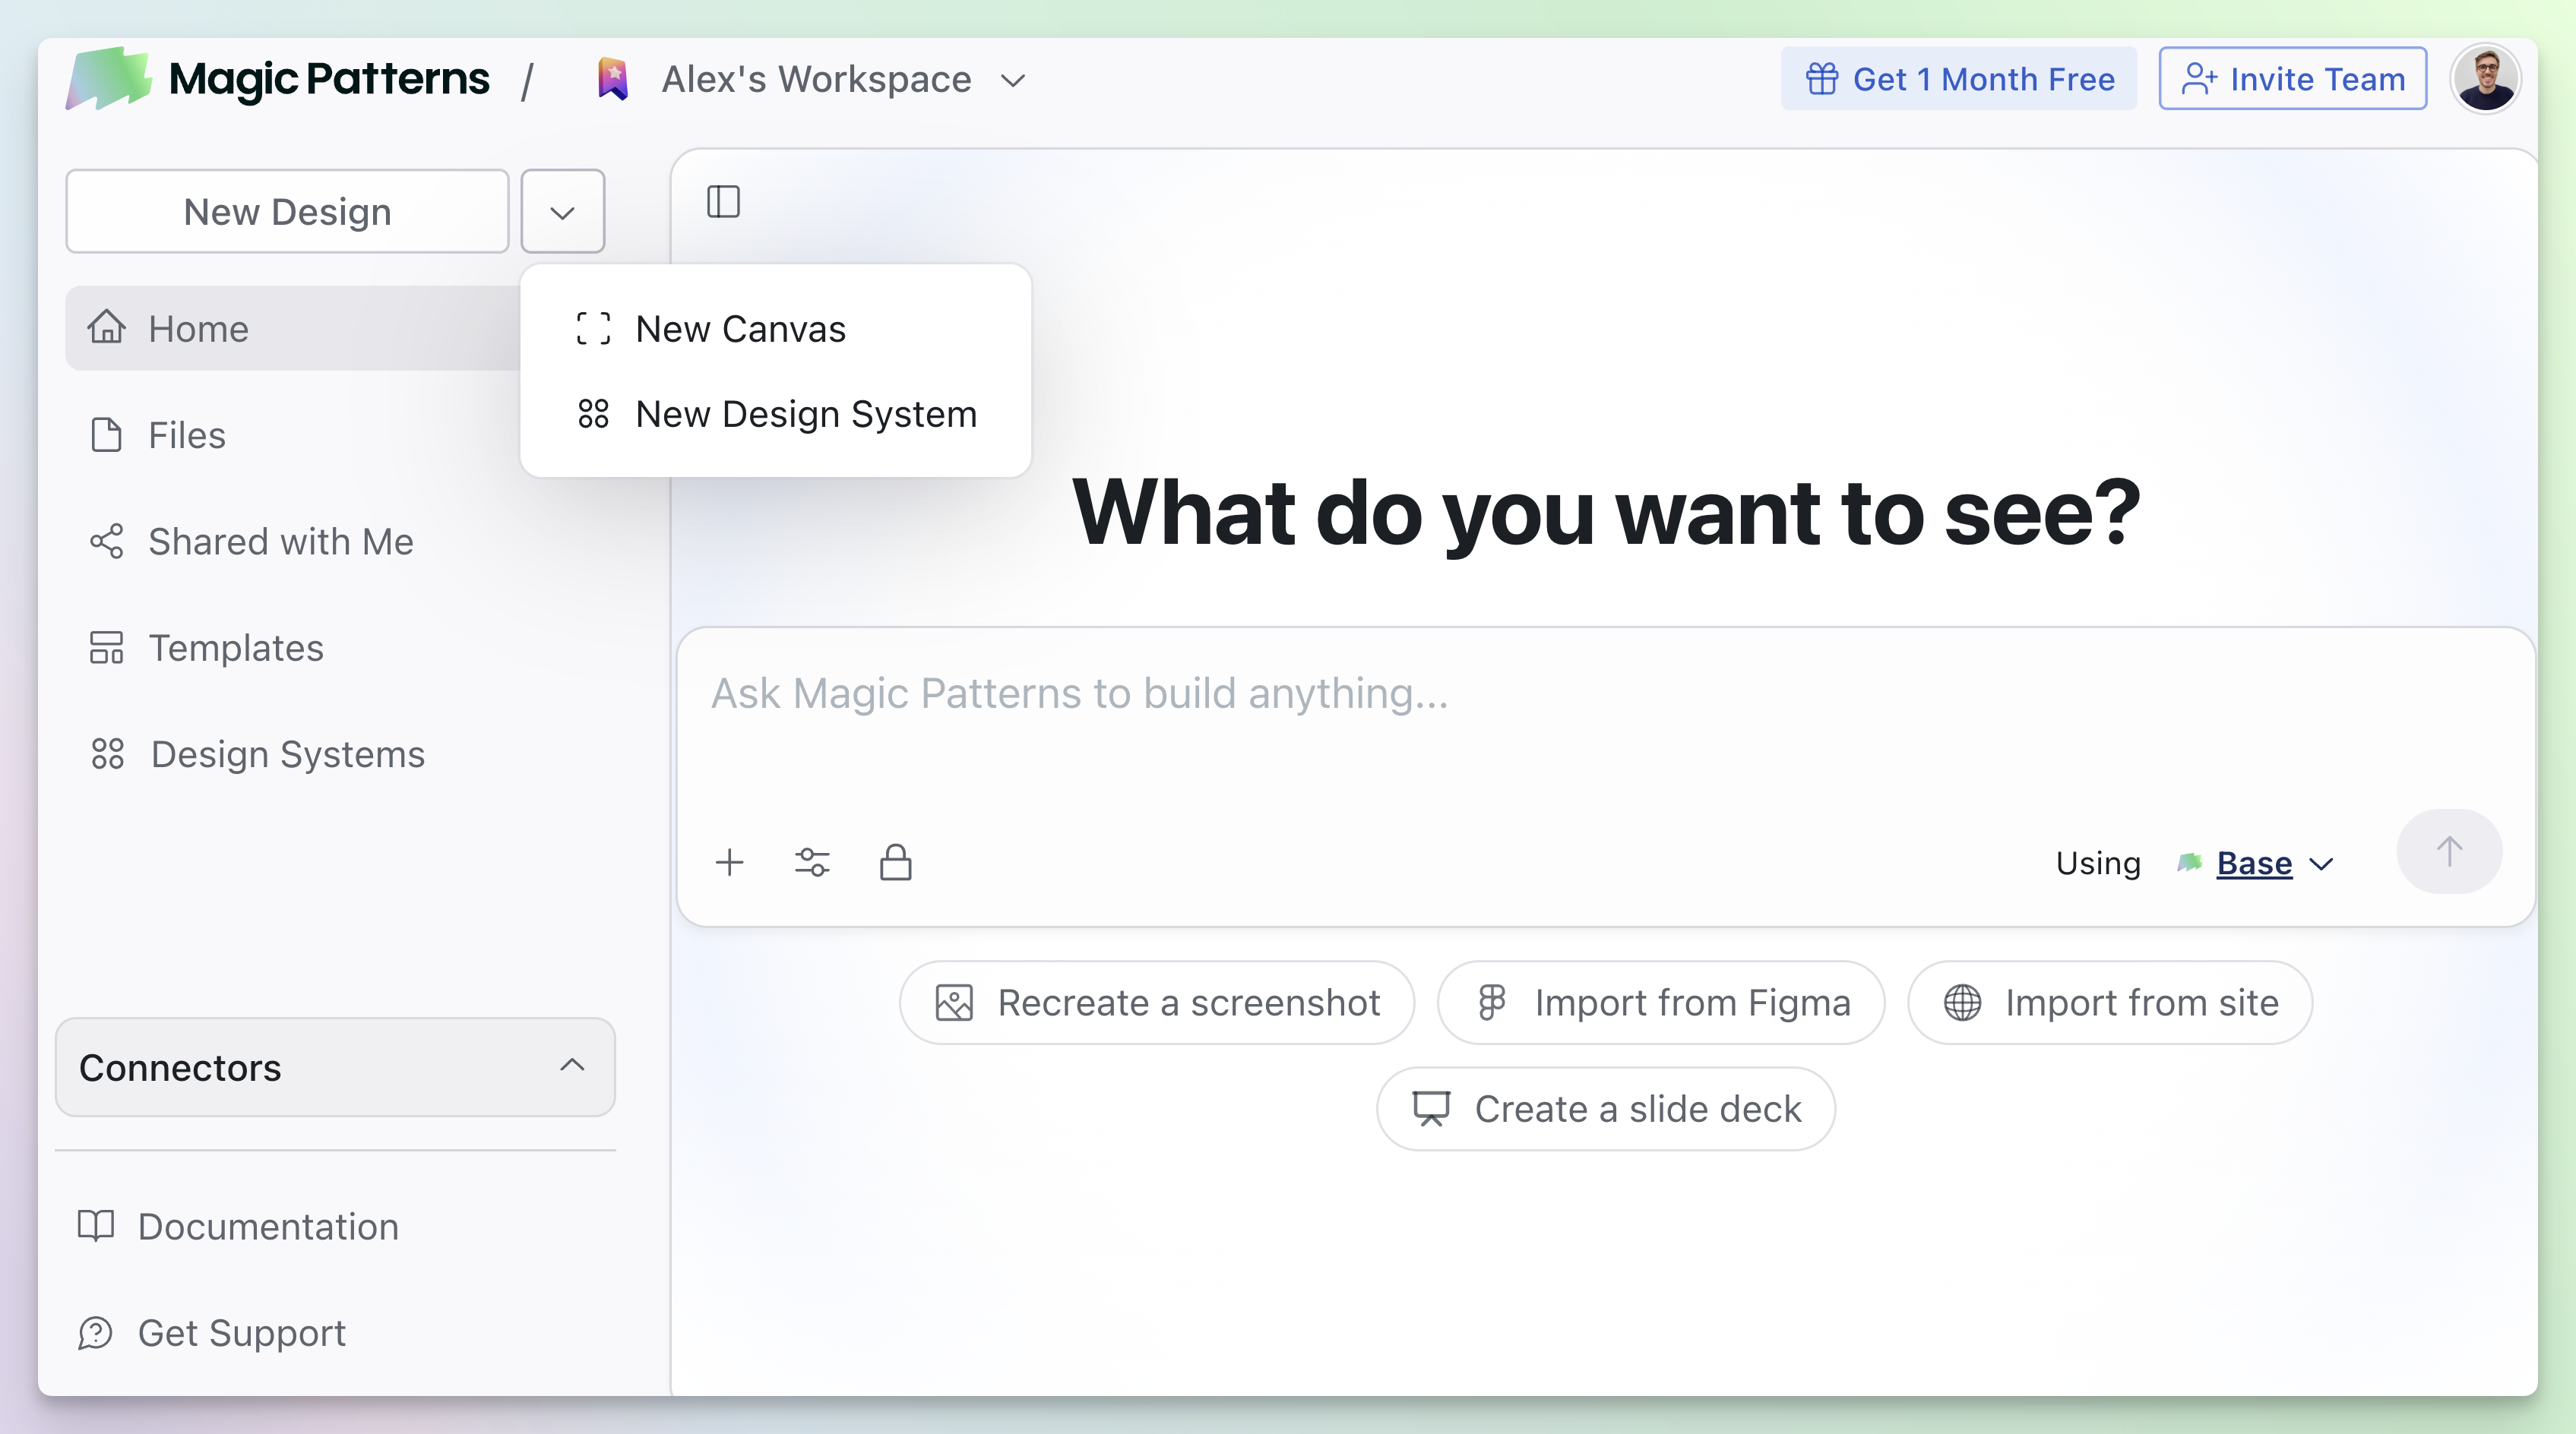The image size is (2576, 1434).
Task: Open the Base design system dropdown
Action: click(x=2271, y=864)
